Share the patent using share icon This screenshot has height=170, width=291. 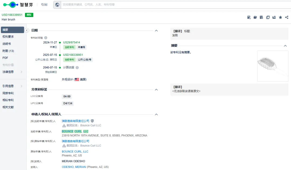[287, 17]
